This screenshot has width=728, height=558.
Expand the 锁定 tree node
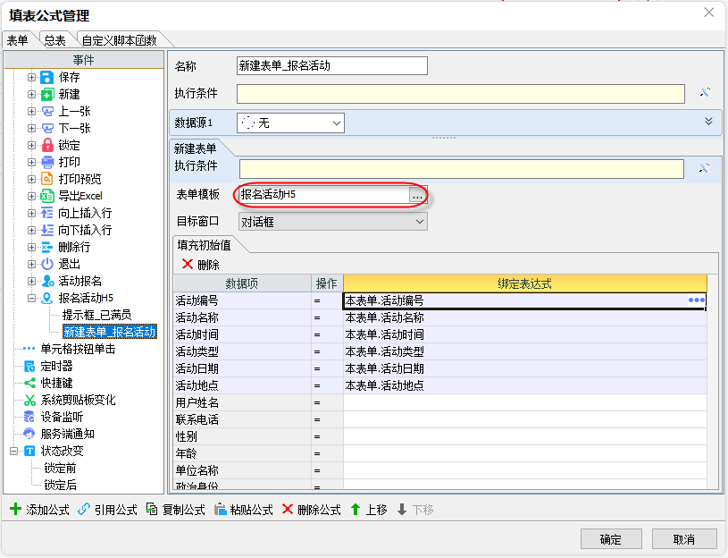click(31, 146)
